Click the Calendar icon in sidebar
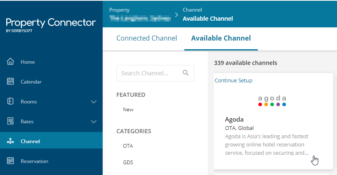The height and width of the screenshot is (175, 337). tap(10, 82)
